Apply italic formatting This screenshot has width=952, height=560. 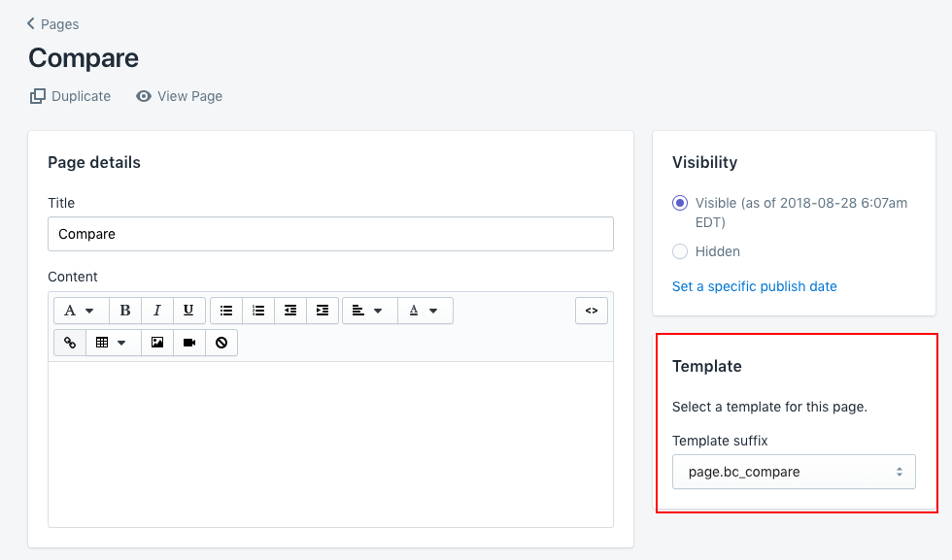[157, 311]
